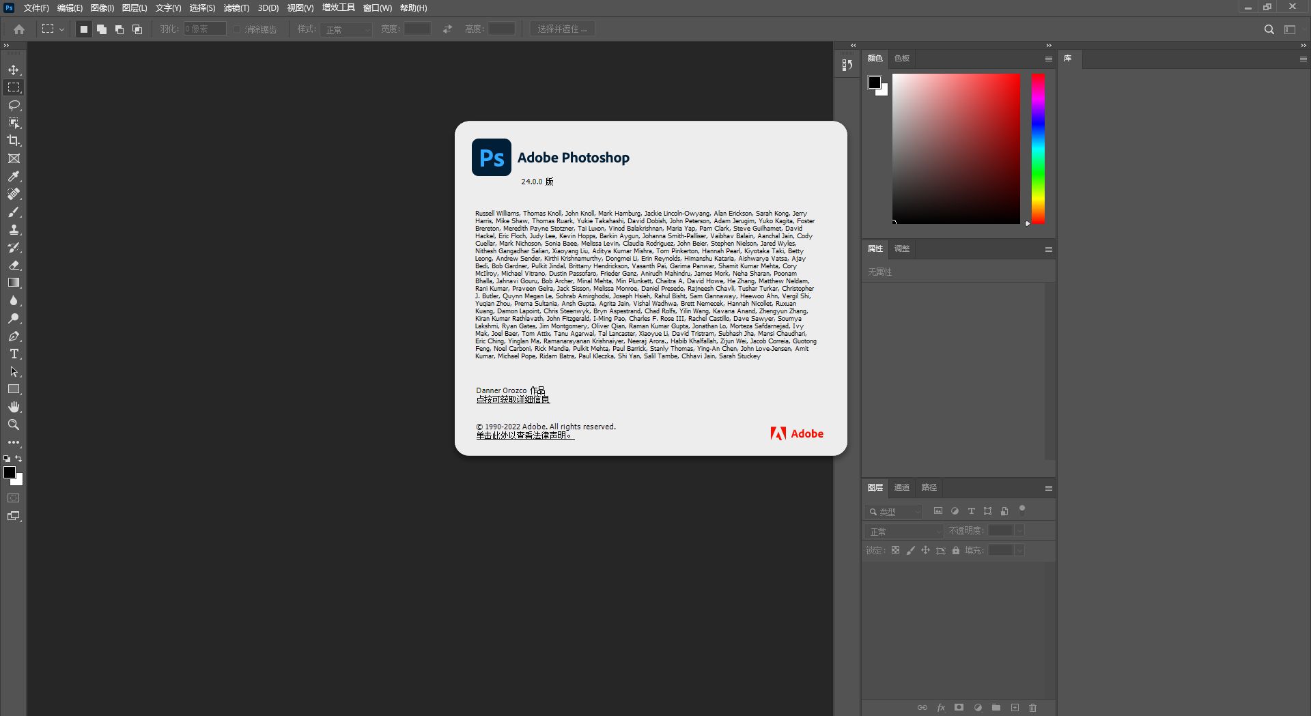Image resolution: width=1311 pixels, height=716 pixels.
Task: Click the Select and Mask button
Action: (563, 29)
